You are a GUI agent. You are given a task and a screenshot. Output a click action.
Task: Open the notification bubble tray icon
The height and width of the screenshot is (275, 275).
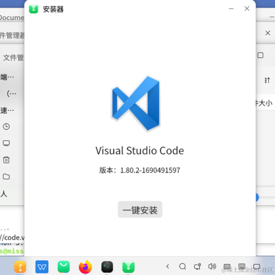click(257, 266)
